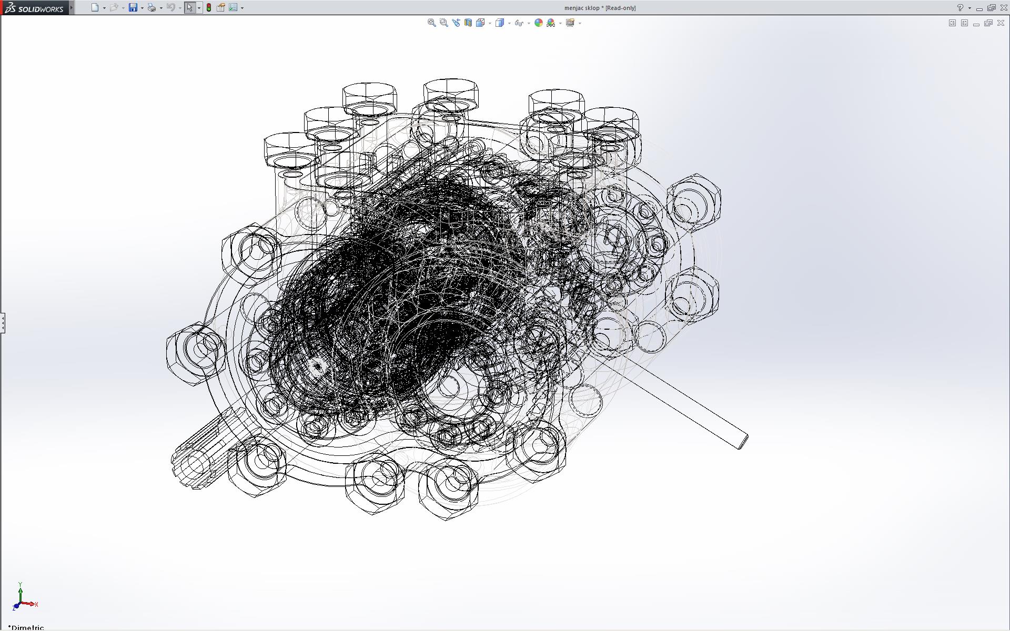The width and height of the screenshot is (1010, 631).
Task: Click the Save disk icon
Action: pyautogui.click(x=133, y=7)
